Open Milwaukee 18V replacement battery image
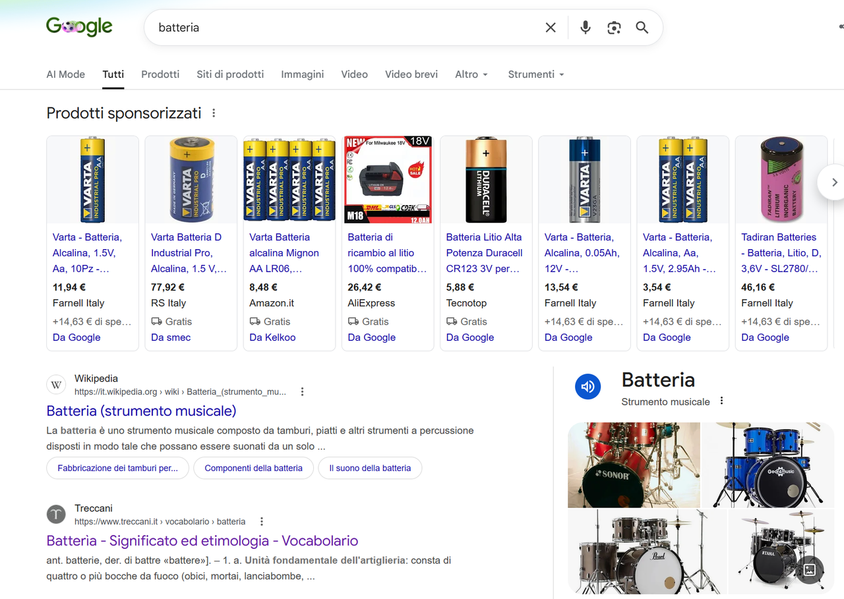This screenshot has width=844, height=599. [388, 180]
